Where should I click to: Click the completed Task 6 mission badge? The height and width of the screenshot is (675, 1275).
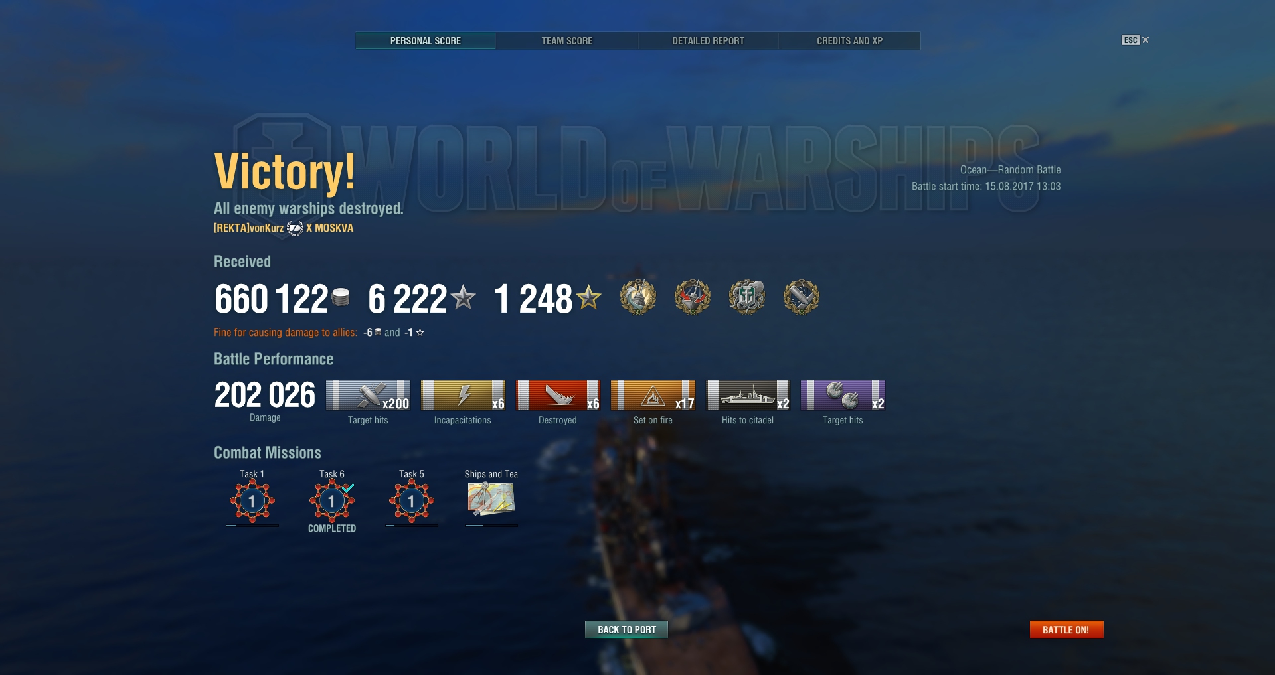pyautogui.click(x=332, y=501)
